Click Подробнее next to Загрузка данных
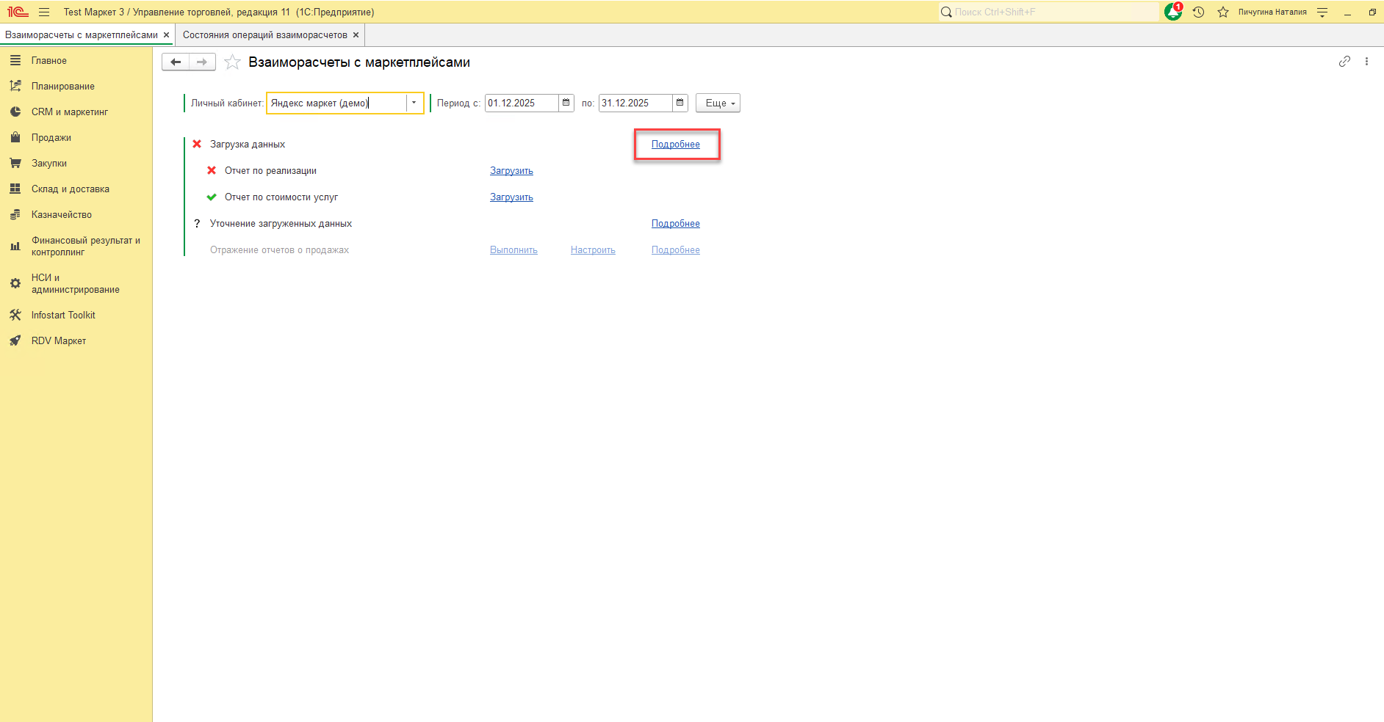This screenshot has height=722, width=1384. (x=675, y=145)
